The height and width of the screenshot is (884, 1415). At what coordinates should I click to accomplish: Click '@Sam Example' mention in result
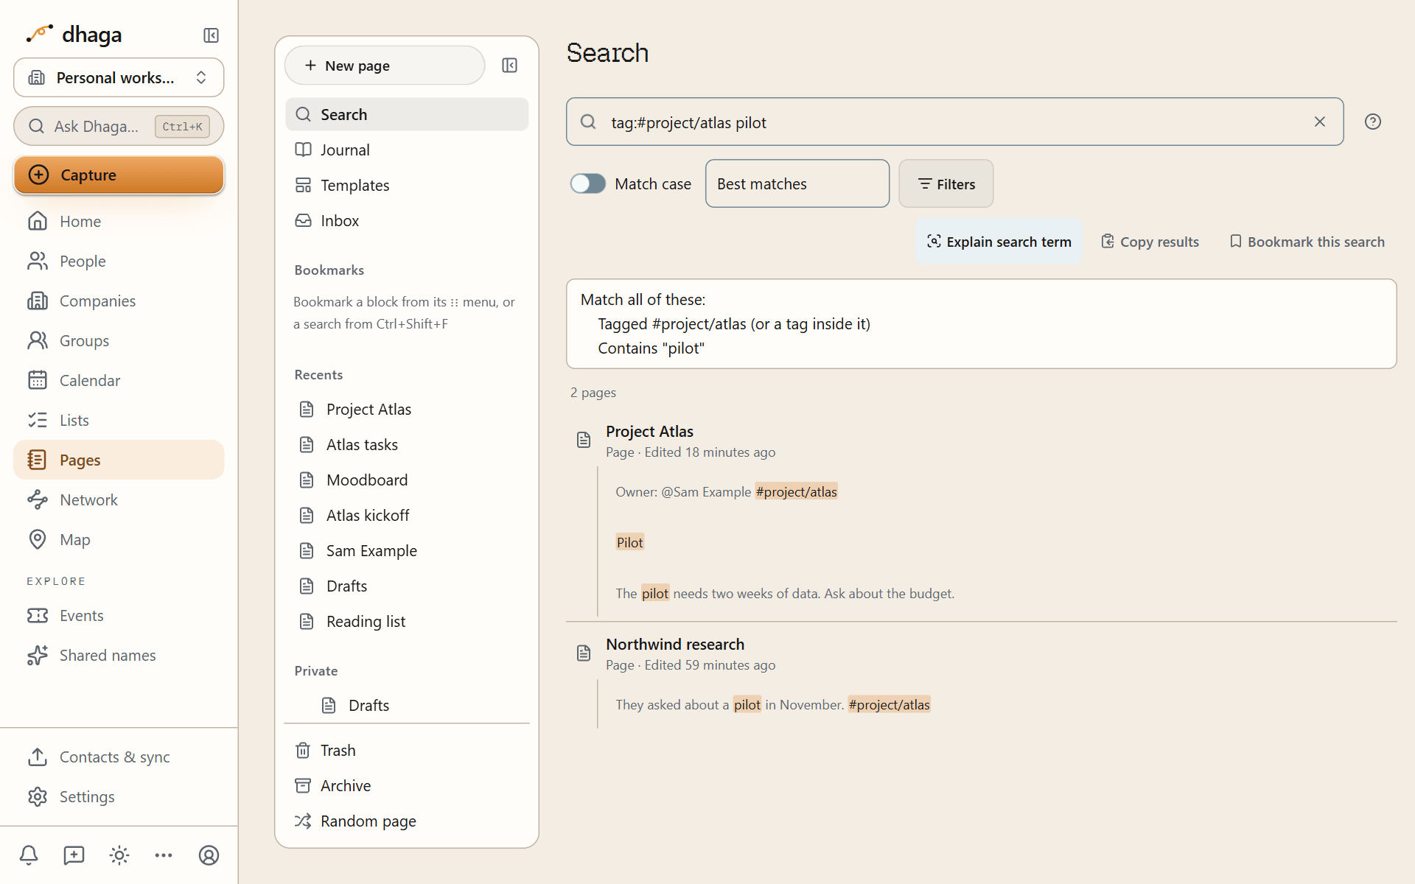pyautogui.click(x=706, y=491)
